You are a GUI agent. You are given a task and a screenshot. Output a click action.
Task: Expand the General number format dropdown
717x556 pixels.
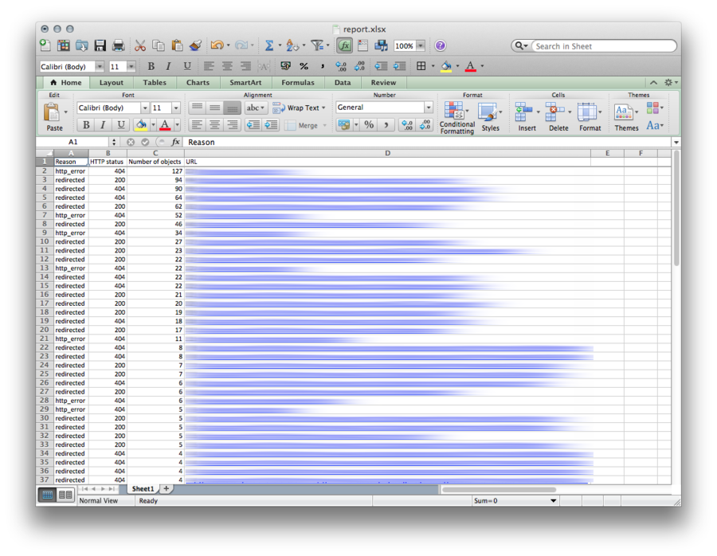click(429, 108)
